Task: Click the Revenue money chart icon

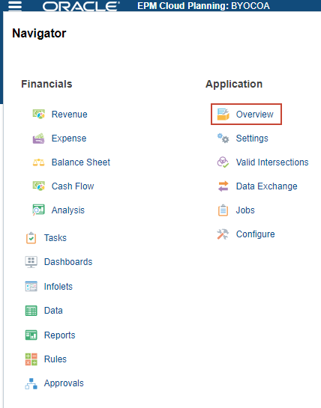Action: 38,115
